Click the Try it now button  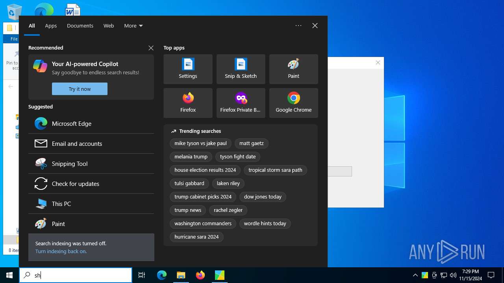80,89
